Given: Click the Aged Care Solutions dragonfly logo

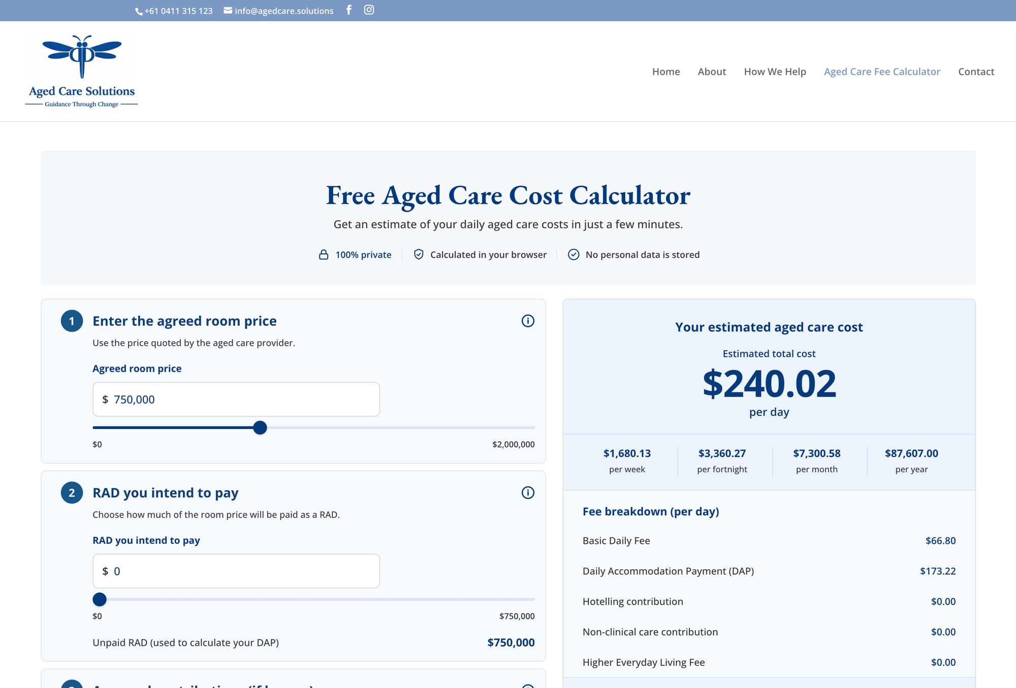Looking at the screenshot, I should (x=82, y=71).
